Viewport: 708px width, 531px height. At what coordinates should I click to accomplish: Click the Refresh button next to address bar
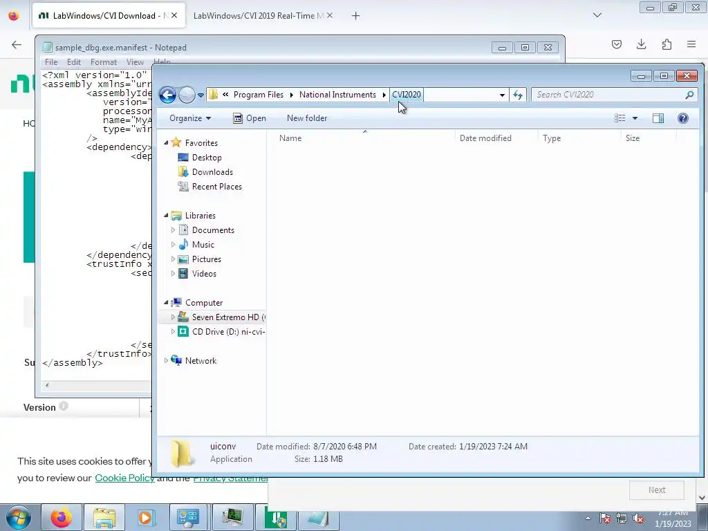(517, 95)
